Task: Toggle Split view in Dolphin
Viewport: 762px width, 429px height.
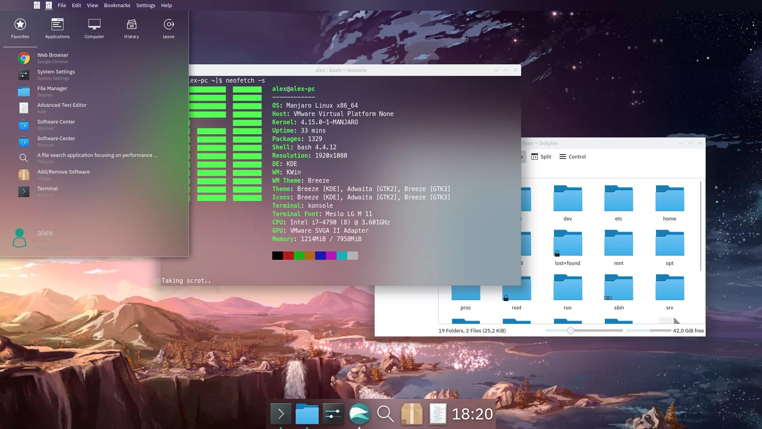Action: [541, 157]
